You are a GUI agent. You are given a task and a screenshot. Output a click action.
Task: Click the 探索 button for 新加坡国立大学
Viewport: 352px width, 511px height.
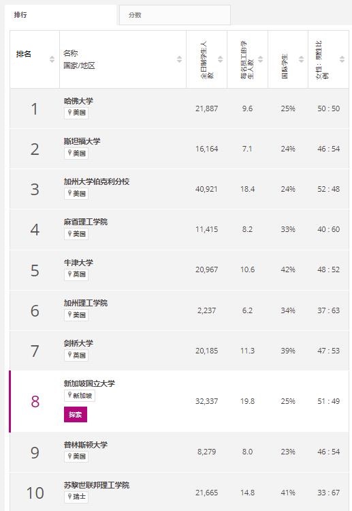76,415
